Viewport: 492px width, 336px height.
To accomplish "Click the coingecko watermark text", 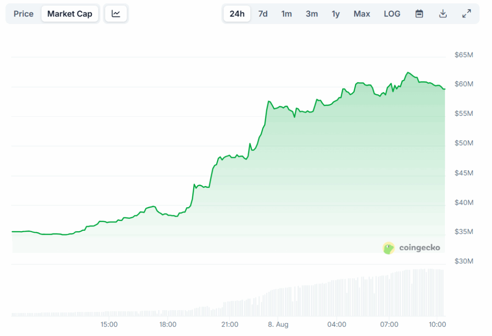I will pyautogui.click(x=419, y=248).
